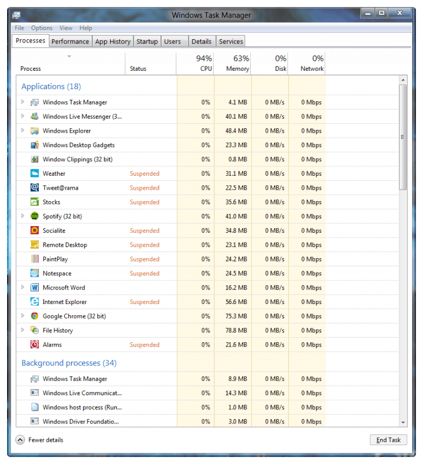425x466 pixels.
Task: Click the Window Clippings icon
Action: point(34,160)
